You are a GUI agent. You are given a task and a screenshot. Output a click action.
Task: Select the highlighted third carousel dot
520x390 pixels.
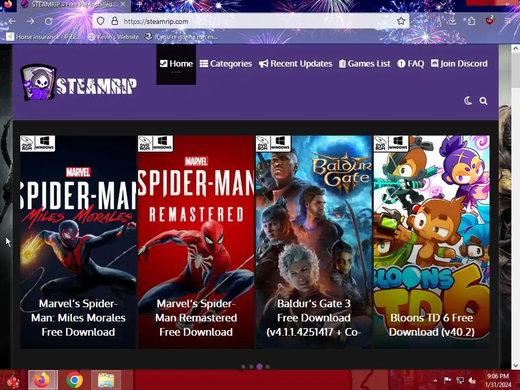coord(259,367)
